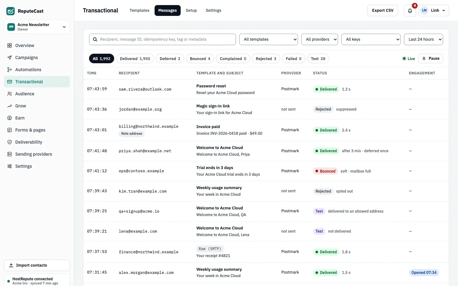Click the Trial ends in 3 days title
This screenshot has height=286, width=458.
click(x=215, y=168)
